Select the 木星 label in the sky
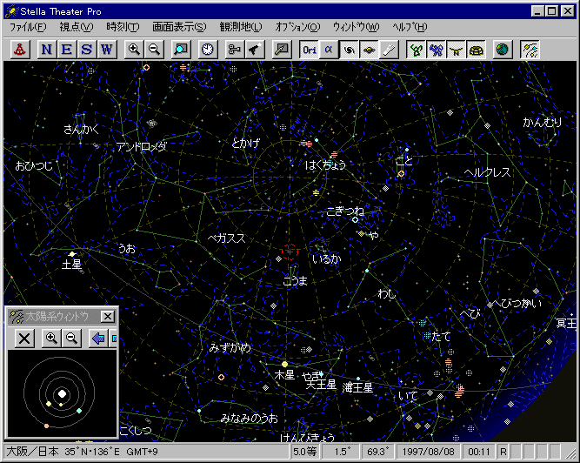Screen dimensions: 580x463 pyautogui.click(x=284, y=375)
